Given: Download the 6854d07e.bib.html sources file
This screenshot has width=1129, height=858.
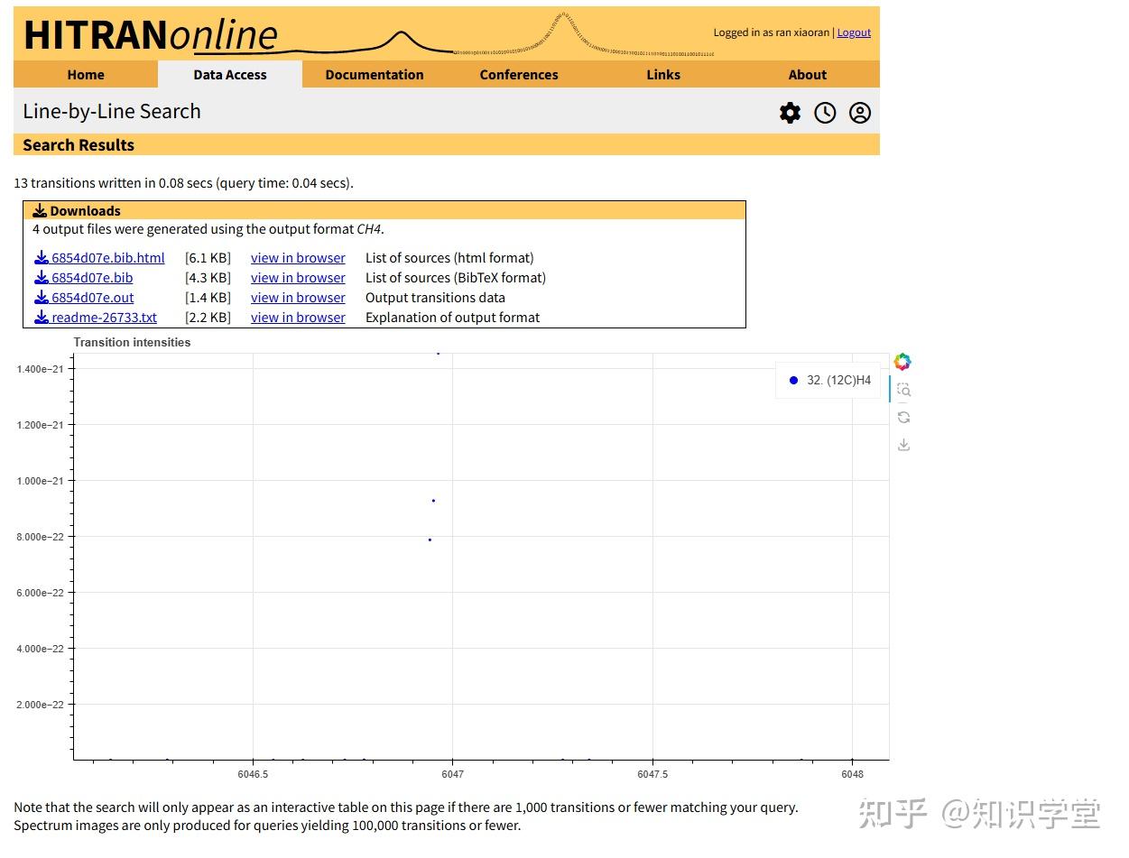Looking at the screenshot, I should click(107, 257).
